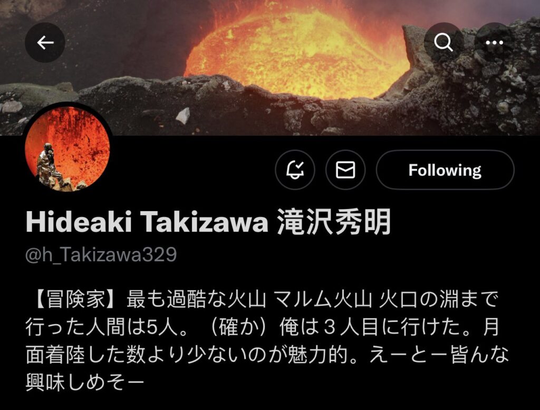Click the bio line starting 行った人間は5人

click(263, 327)
